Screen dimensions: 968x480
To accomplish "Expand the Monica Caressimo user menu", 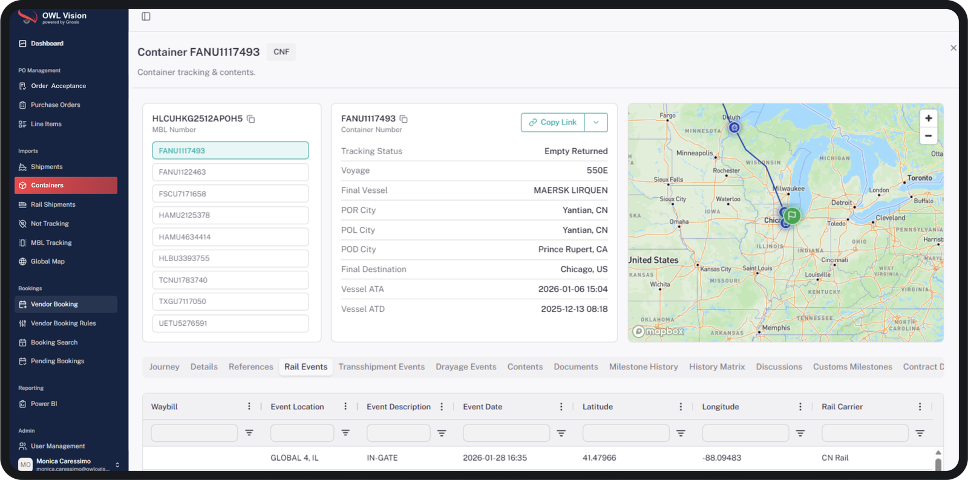I will click(117, 465).
